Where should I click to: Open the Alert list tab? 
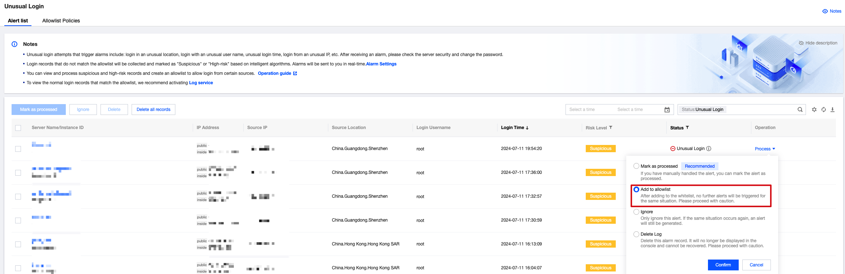point(18,21)
